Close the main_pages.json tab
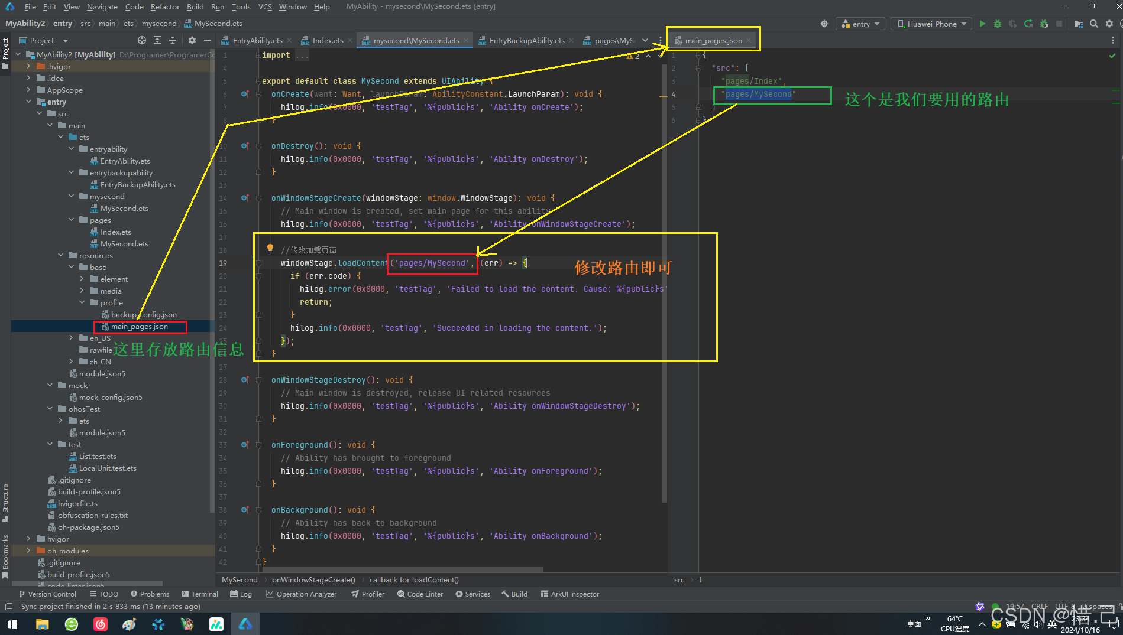Viewport: 1123px width, 635px height. click(749, 40)
